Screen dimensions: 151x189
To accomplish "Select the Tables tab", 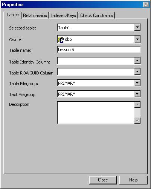I will 12,15.
